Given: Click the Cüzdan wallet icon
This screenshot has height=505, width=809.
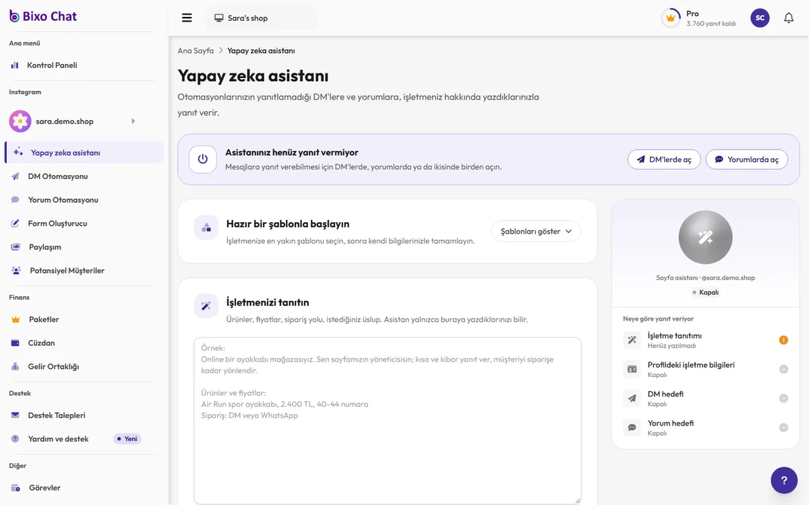Looking at the screenshot, I should coord(15,343).
